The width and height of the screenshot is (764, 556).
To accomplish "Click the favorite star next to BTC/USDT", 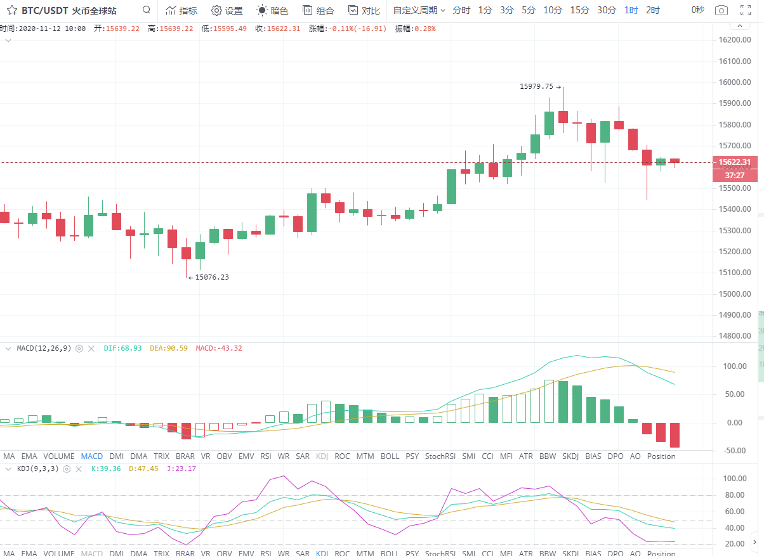I will click(11, 11).
